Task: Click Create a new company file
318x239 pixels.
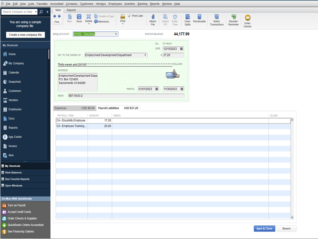Action: pyautogui.click(x=26, y=35)
